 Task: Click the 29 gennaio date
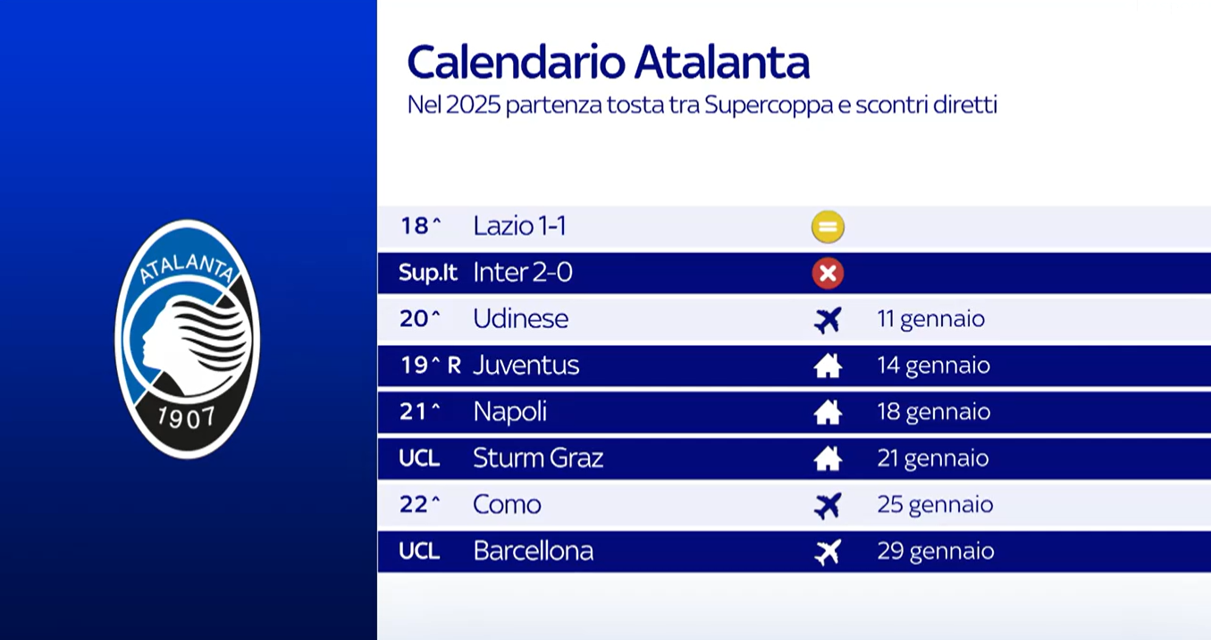coord(935,552)
